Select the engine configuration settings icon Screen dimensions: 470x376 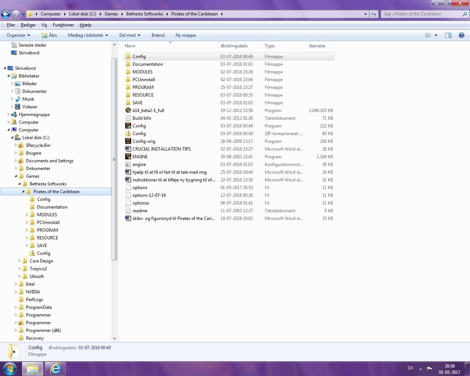(128, 164)
